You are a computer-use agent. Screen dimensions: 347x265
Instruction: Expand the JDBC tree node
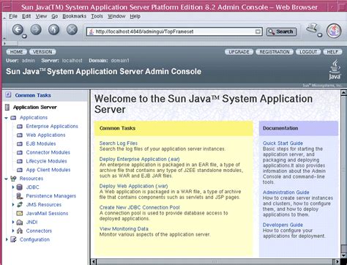[x=13, y=187]
